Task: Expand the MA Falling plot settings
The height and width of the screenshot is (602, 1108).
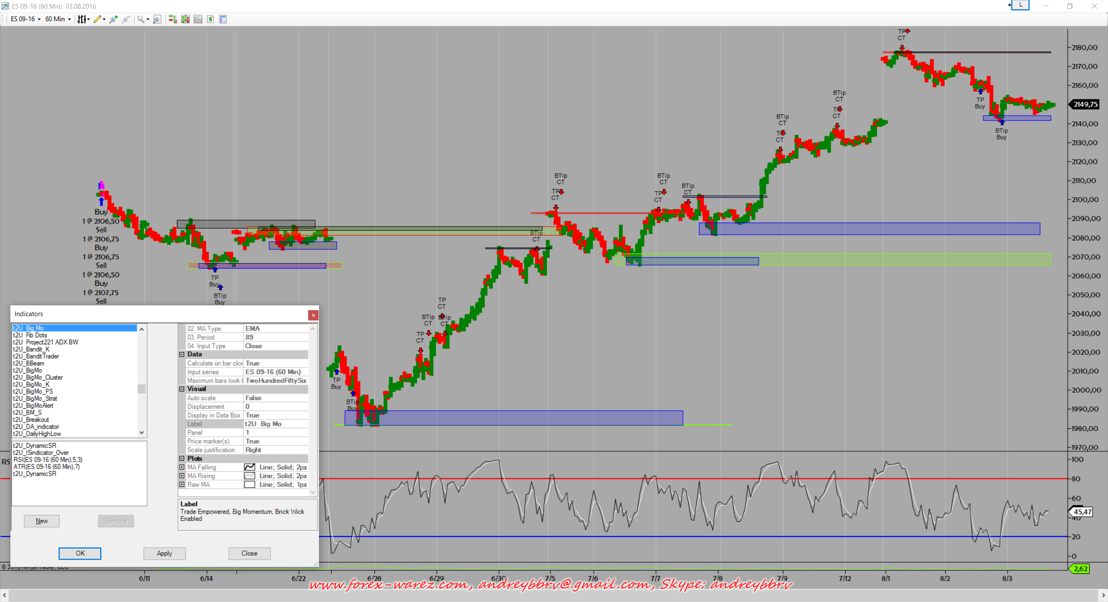Action: (182, 467)
